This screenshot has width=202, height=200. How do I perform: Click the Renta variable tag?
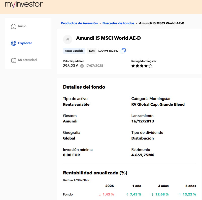(74, 51)
